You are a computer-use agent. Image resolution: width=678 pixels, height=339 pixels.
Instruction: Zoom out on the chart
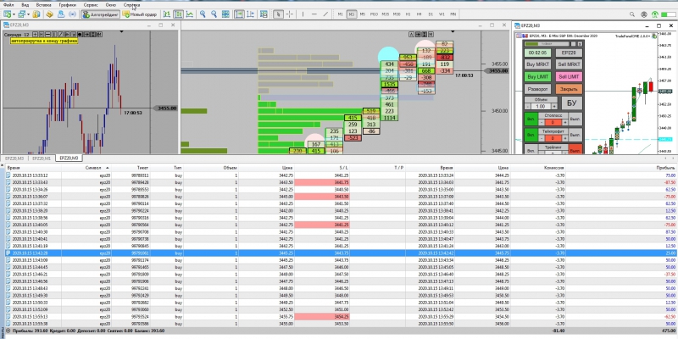(214, 14)
